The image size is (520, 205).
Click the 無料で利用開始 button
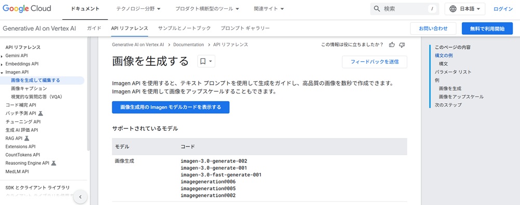click(x=487, y=29)
